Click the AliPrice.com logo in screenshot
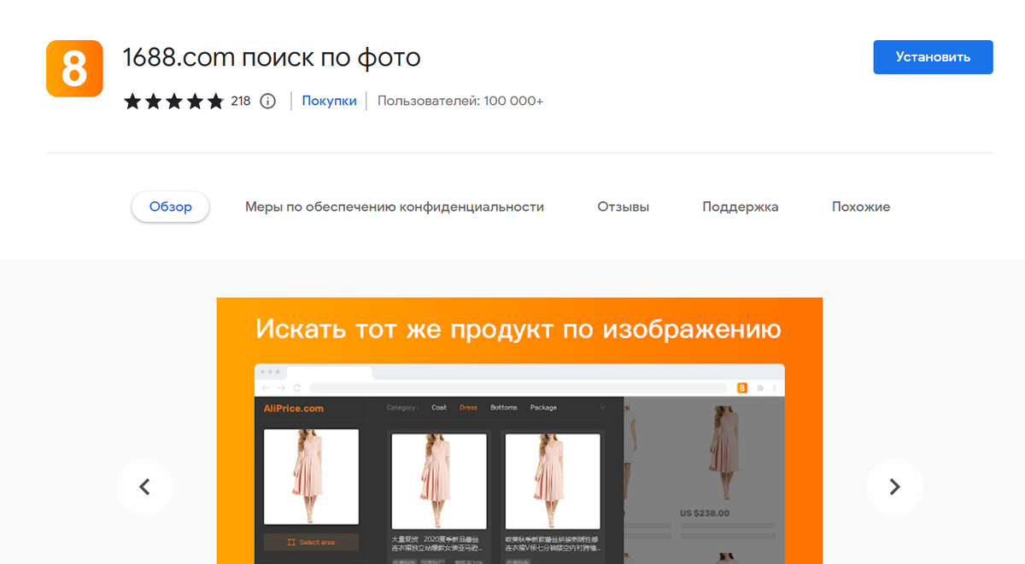The image size is (1025, 564). coord(294,409)
